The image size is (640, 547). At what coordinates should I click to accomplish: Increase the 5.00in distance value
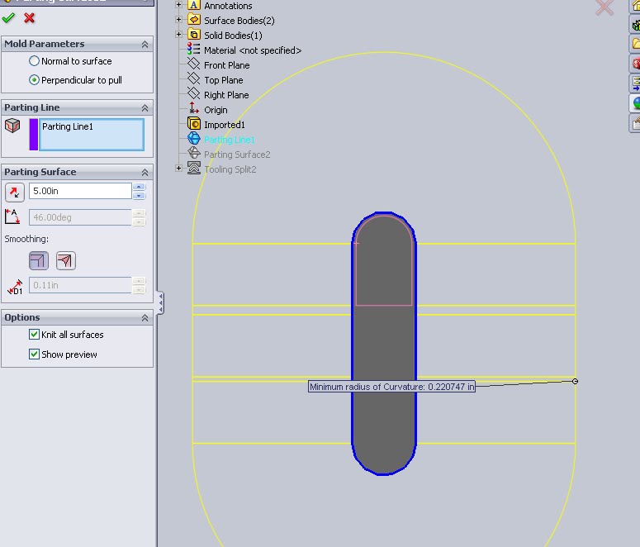tap(139, 187)
